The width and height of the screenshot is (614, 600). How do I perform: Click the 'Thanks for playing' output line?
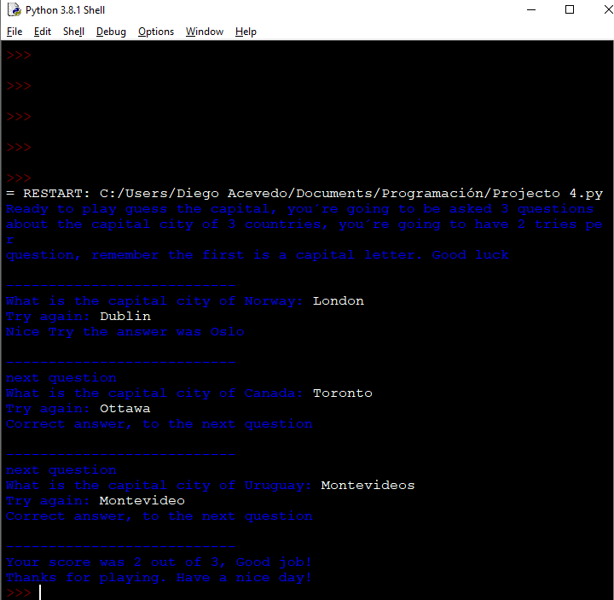coord(159,578)
